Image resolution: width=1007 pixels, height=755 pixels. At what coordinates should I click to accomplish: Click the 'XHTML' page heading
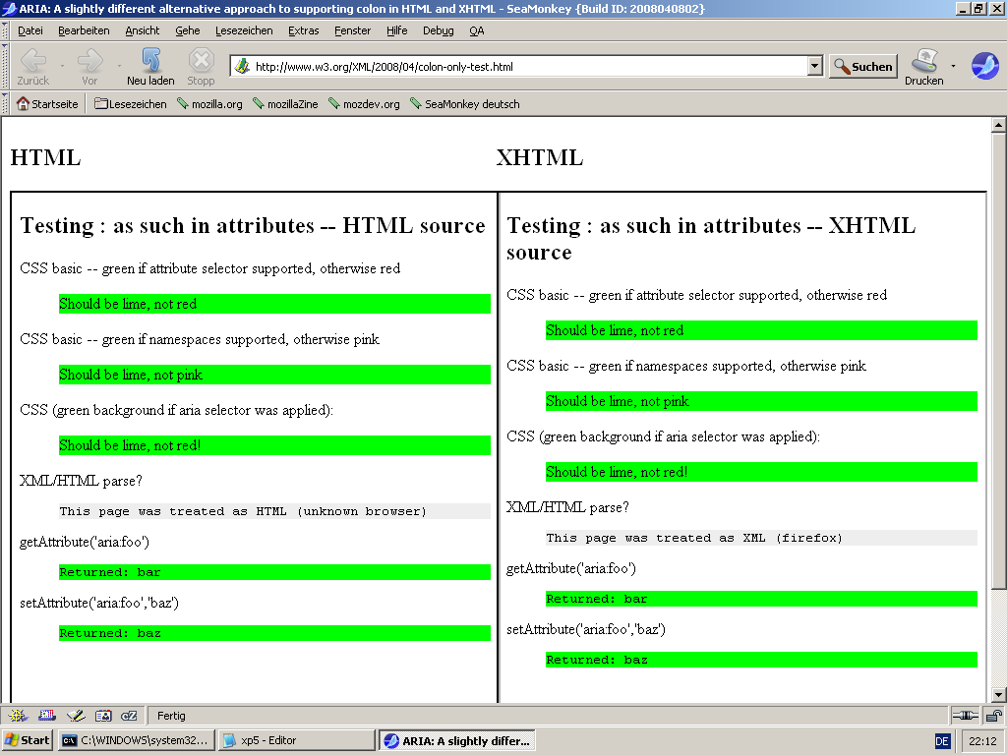tap(540, 157)
